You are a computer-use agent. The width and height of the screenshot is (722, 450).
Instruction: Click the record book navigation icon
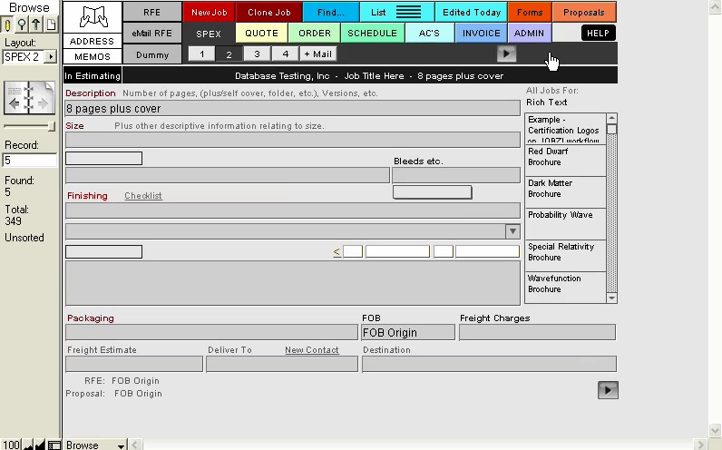pyautogui.click(x=29, y=98)
